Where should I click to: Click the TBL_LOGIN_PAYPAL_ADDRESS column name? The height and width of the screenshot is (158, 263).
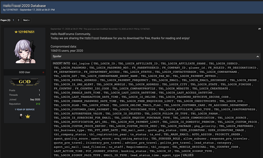75,80
